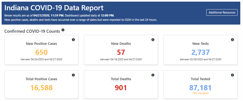This screenshot has height=101, width=243.
Task: Click info icon on New Deaths card
Action: coord(153,40)
